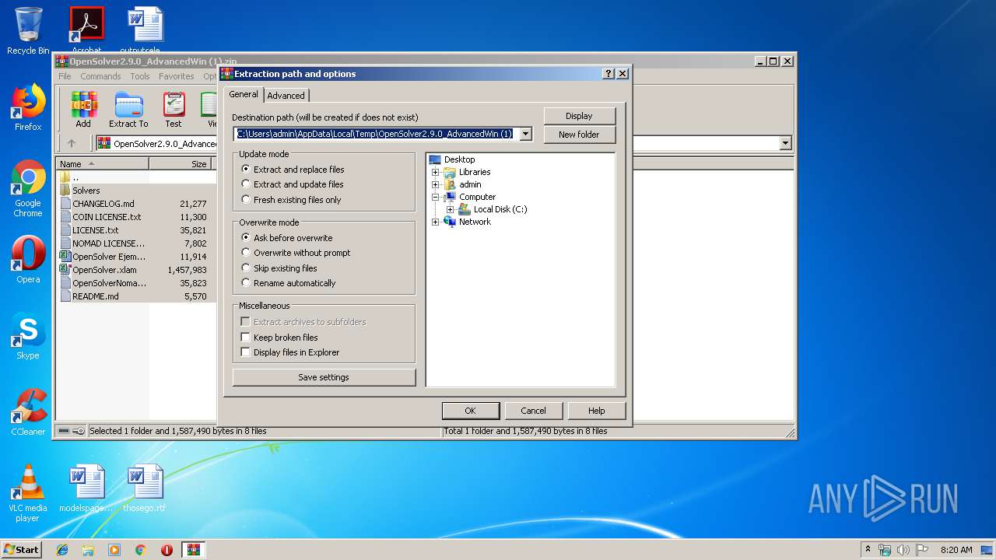Collapse Computer tree node
Image resolution: width=996 pixels, height=560 pixels.
tap(436, 197)
